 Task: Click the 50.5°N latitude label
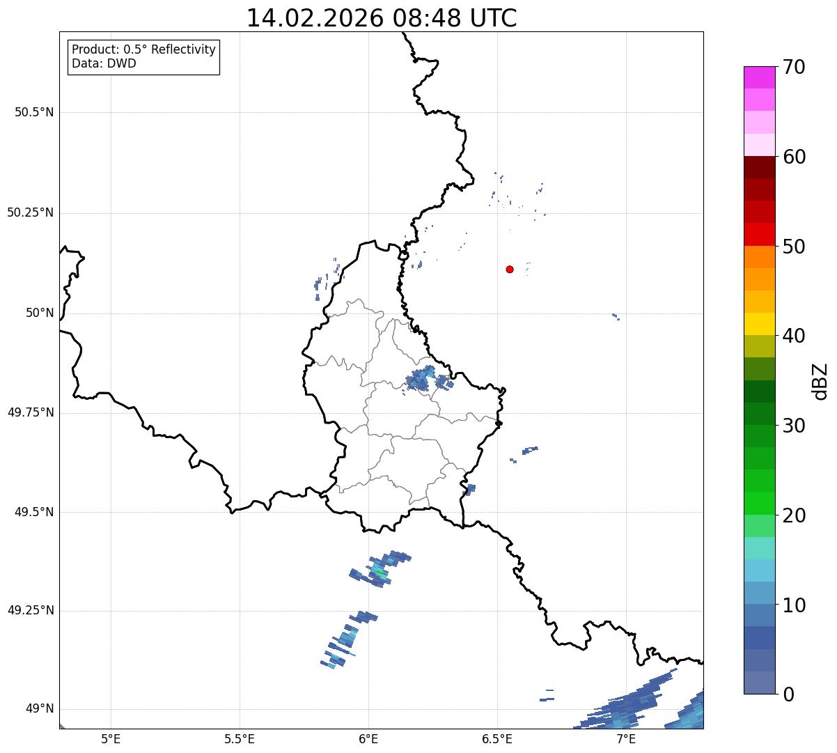point(34,112)
